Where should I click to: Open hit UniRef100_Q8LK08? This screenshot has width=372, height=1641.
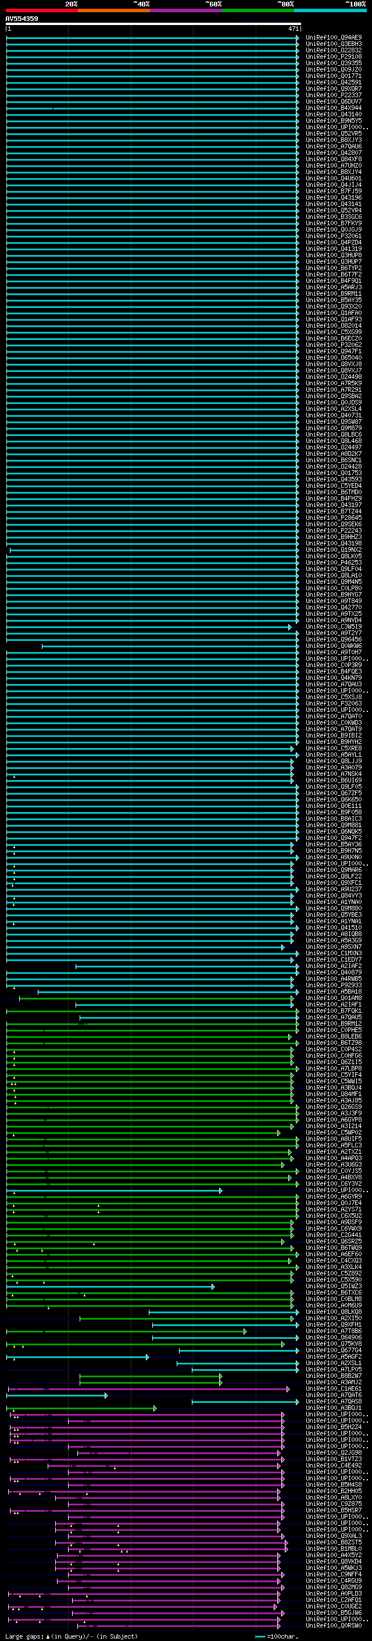[334, 1312]
